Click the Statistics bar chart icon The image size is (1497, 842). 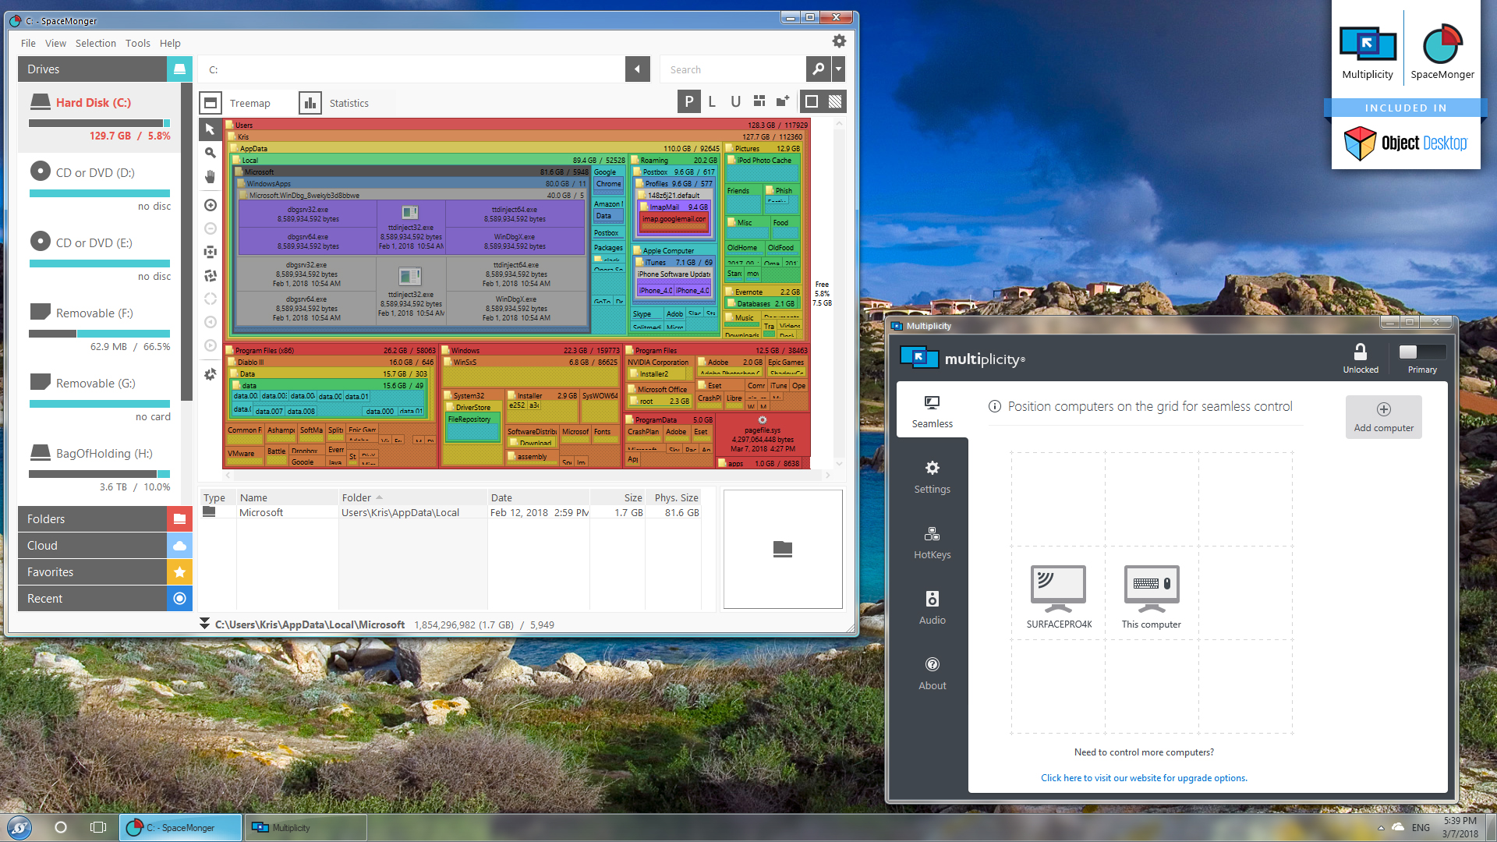tap(310, 103)
